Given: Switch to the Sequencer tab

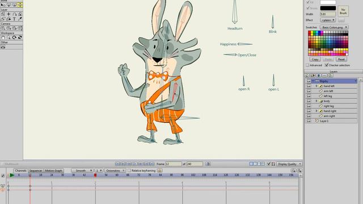Looking at the screenshot, I should pyautogui.click(x=36, y=171).
